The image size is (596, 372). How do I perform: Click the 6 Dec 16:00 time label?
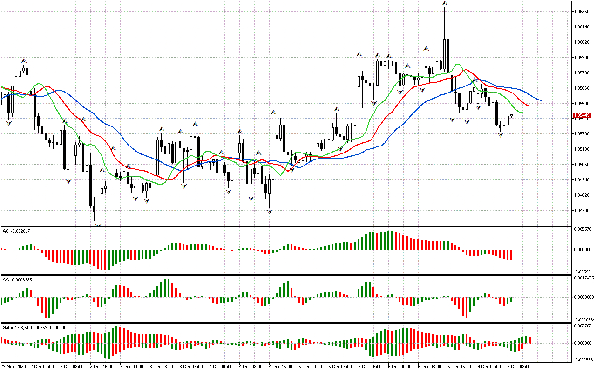460,367
